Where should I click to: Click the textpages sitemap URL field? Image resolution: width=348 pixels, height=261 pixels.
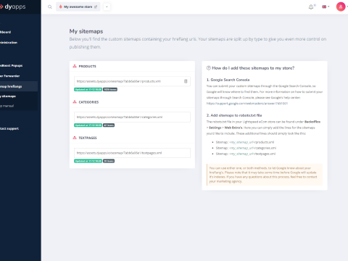[x=132, y=153]
